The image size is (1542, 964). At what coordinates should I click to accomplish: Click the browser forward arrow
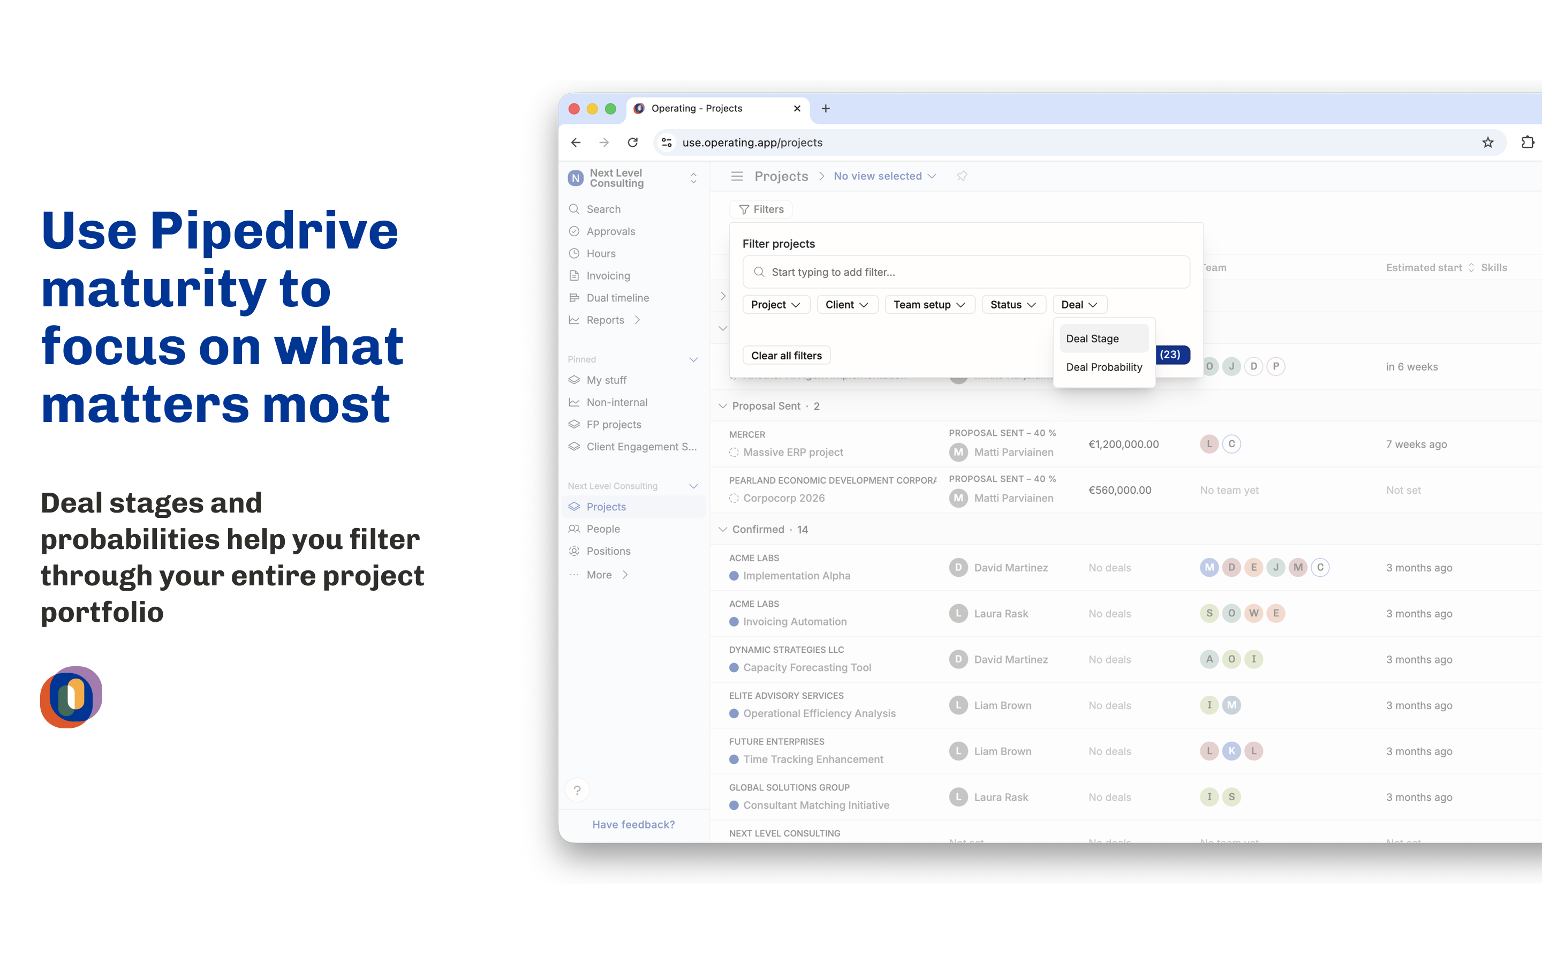(604, 142)
